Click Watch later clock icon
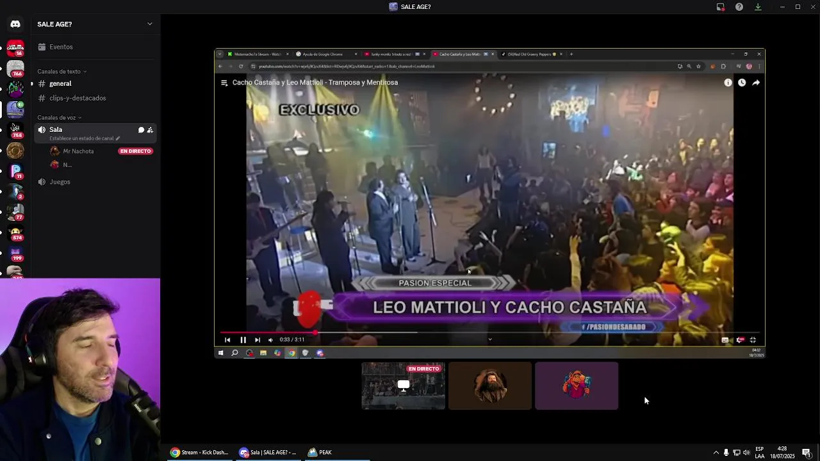820x461 pixels. click(x=742, y=83)
